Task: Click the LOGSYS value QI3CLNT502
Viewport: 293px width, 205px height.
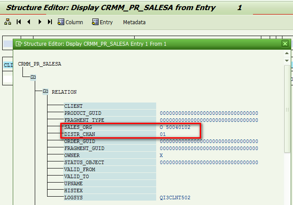Action: coord(175,198)
